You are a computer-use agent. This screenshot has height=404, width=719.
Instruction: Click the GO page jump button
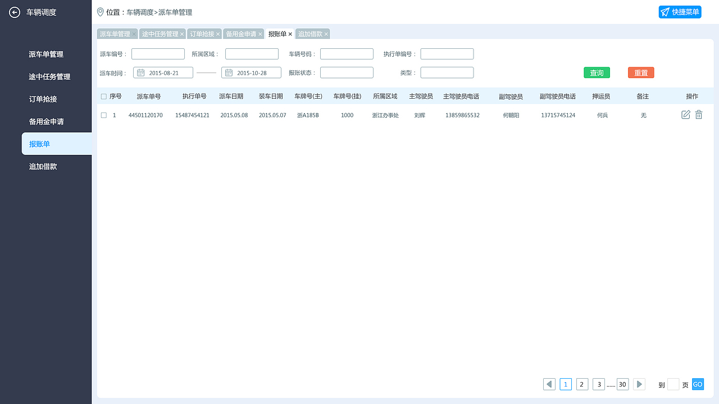tap(698, 384)
